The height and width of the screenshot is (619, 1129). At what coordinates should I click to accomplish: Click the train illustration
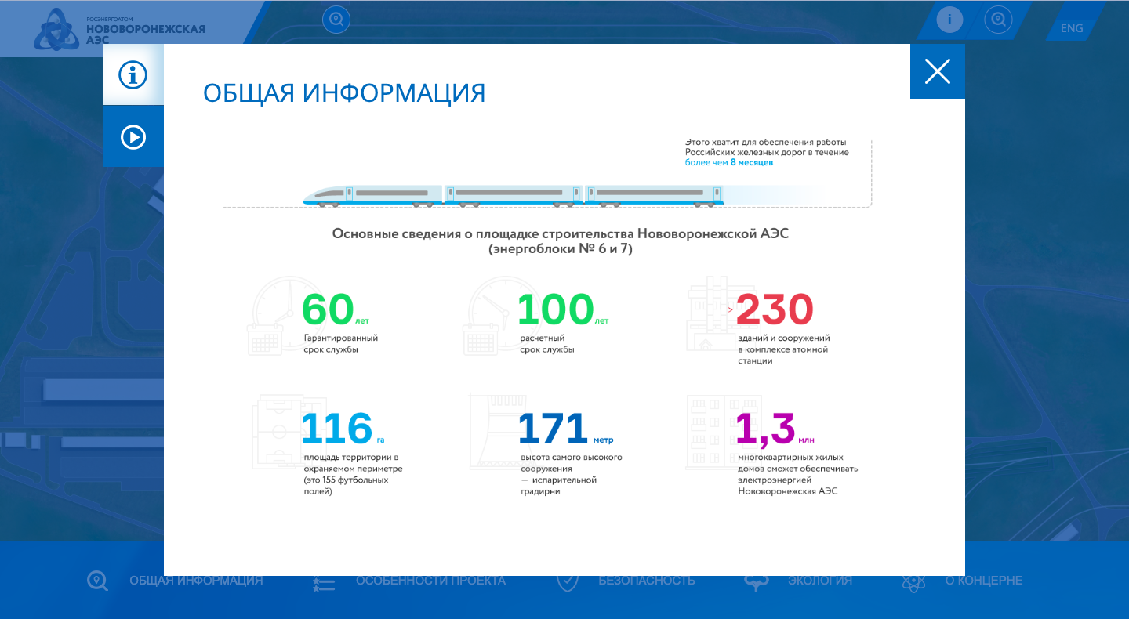coord(514,196)
